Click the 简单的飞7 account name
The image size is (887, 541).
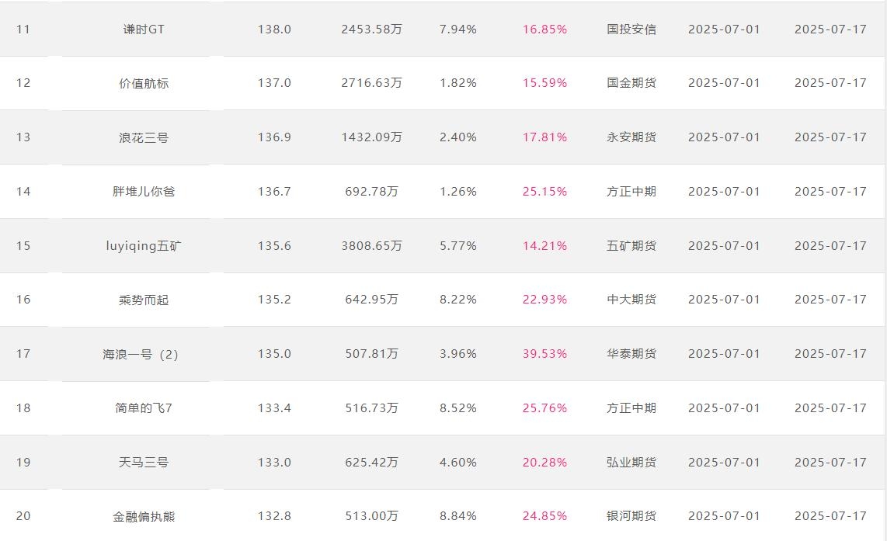pyautogui.click(x=144, y=408)
